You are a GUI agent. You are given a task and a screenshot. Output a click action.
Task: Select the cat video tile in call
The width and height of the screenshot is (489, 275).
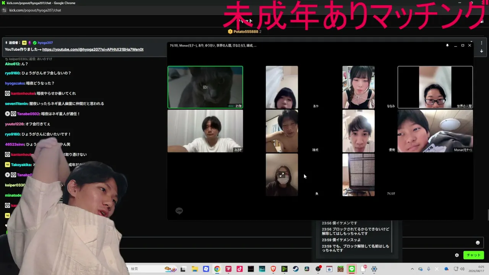pos(205,87)
